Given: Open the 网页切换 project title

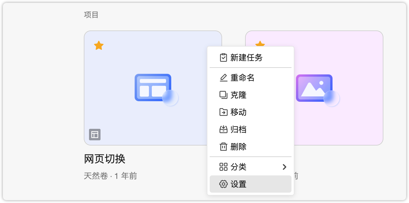Looking at the screenshot, I should click(105, 159).
